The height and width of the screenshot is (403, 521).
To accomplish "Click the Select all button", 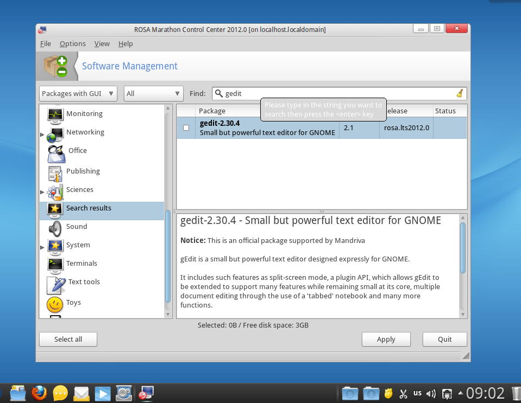I will pos(68,340).
